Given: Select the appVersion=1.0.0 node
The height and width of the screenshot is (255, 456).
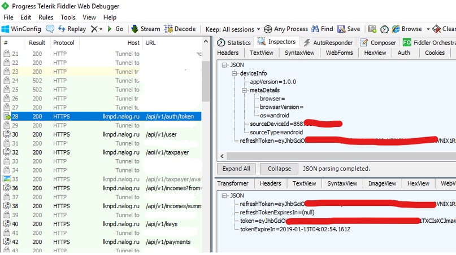Looking at the screenshot, I should click(x=273, y=82).
